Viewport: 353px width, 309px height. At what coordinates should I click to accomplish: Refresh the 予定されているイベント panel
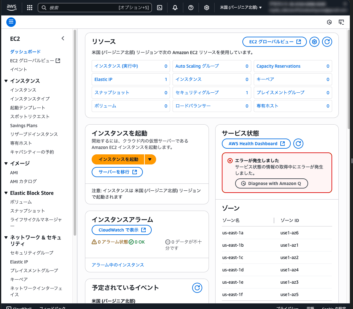tap(197, 288)
